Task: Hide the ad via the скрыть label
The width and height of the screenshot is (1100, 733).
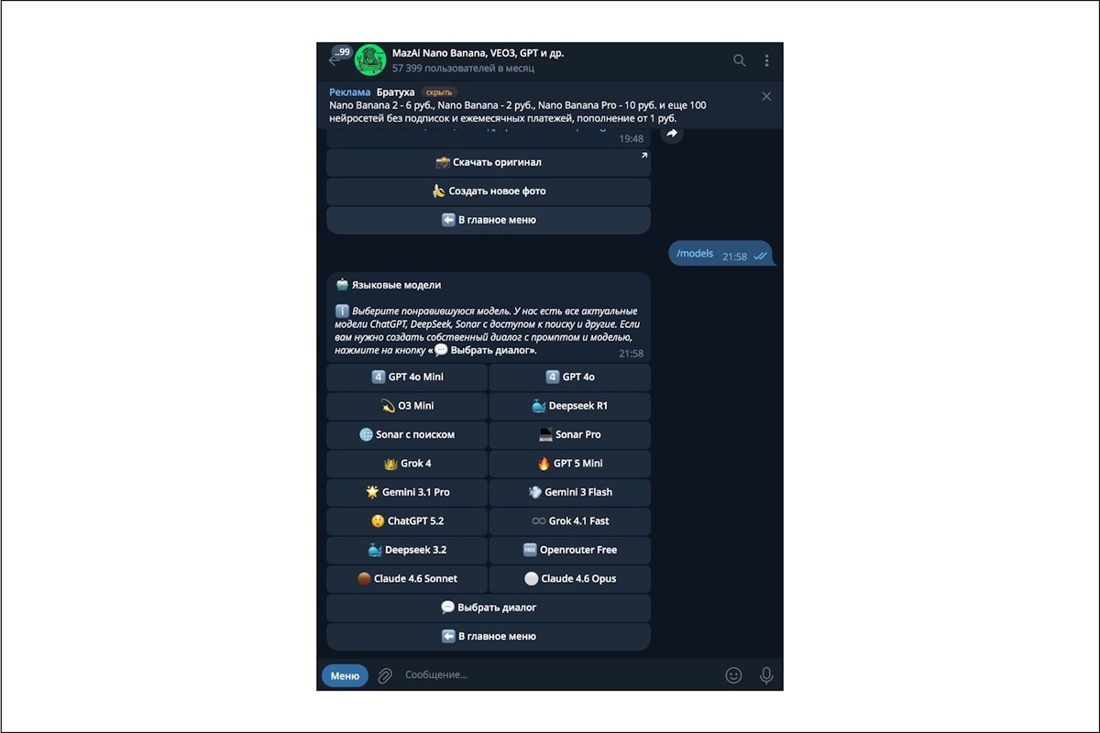Action: [x=439, y=93]
